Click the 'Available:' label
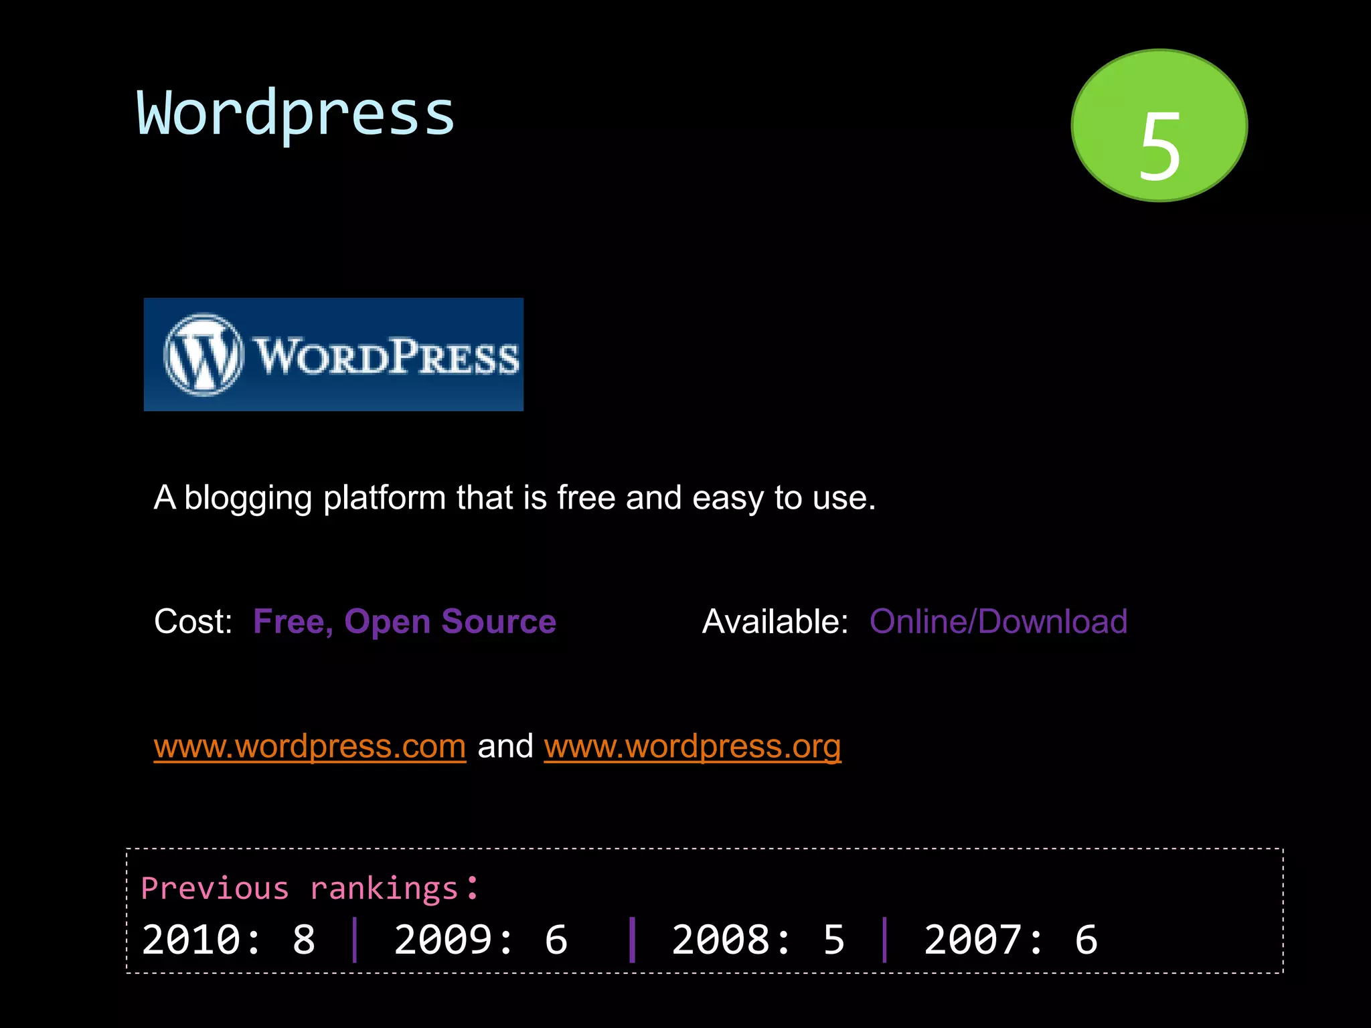Image resolution: width=1371 pixels, height=1028 pixels. tap(775, 621)
